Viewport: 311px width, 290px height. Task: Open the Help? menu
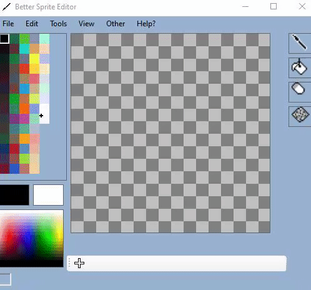[x=146, y=24]
